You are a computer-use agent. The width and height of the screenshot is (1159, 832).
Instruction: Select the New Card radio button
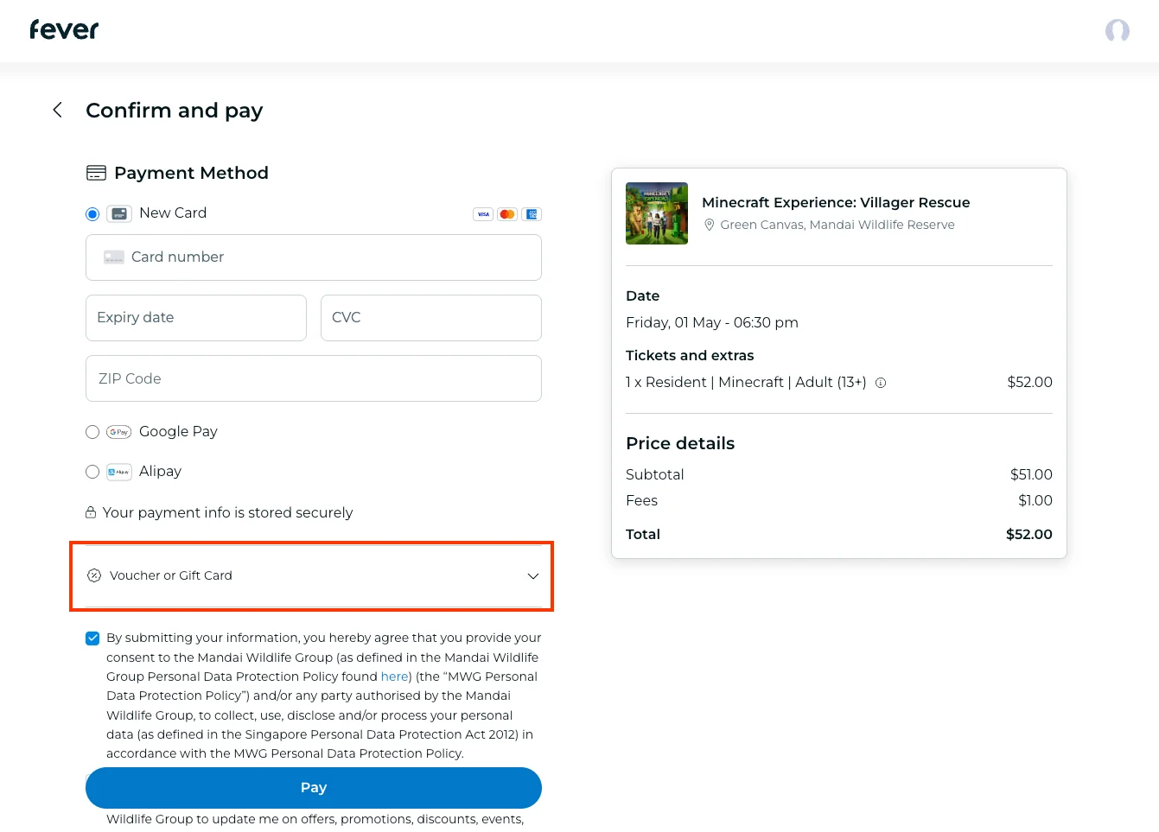tap(92, 214)
